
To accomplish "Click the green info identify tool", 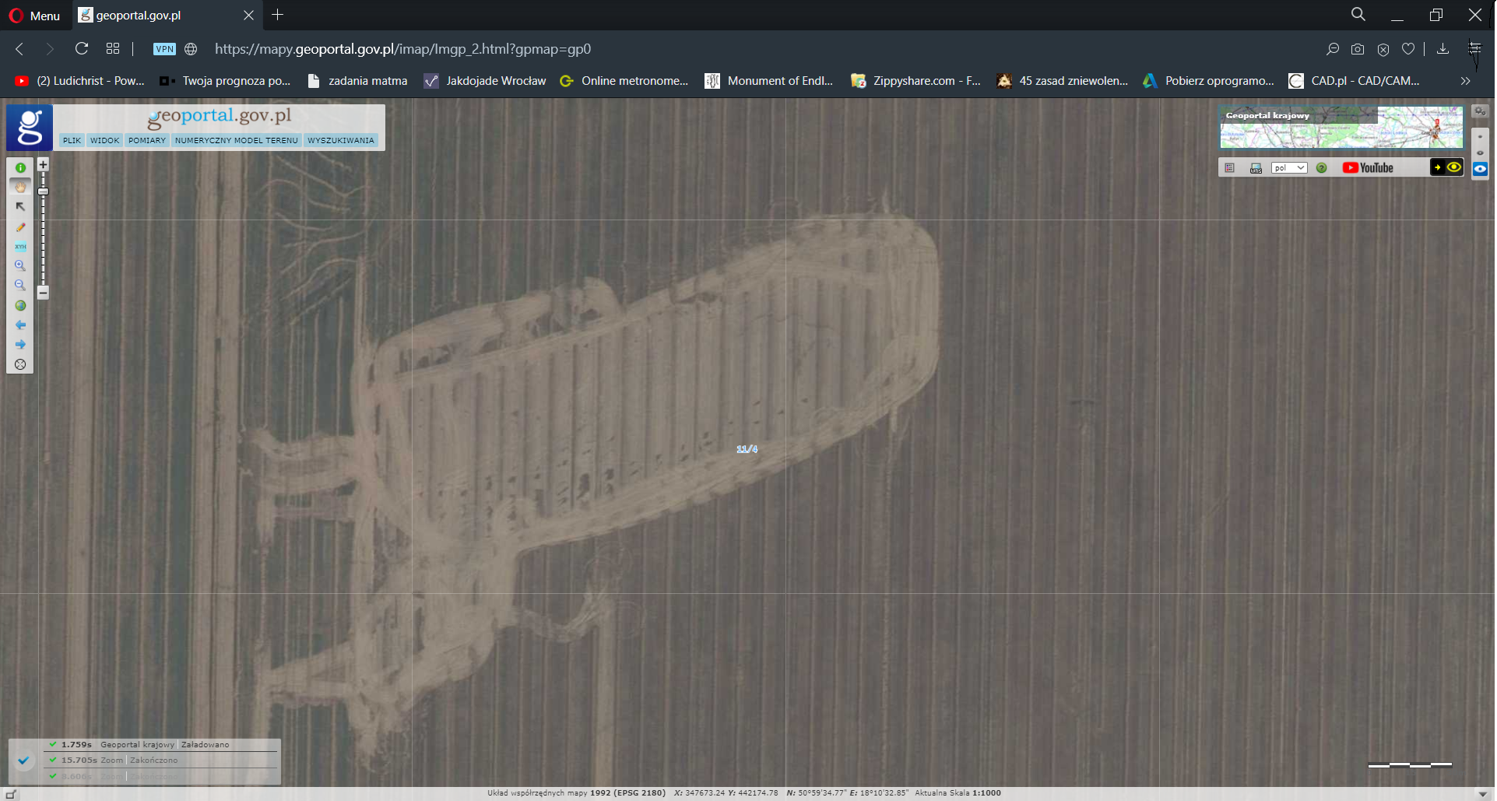I will (x=20, y=167).
